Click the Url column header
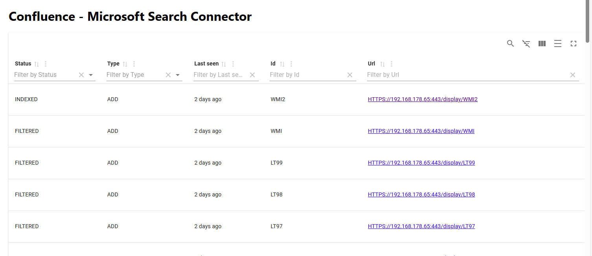Image resolution: width=592 pixels, height=256 pixels. click(x=371, y=64)
